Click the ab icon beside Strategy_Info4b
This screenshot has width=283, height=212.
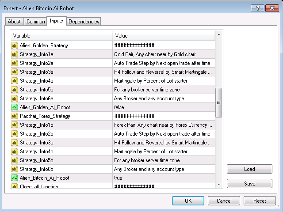coord(15,151)
